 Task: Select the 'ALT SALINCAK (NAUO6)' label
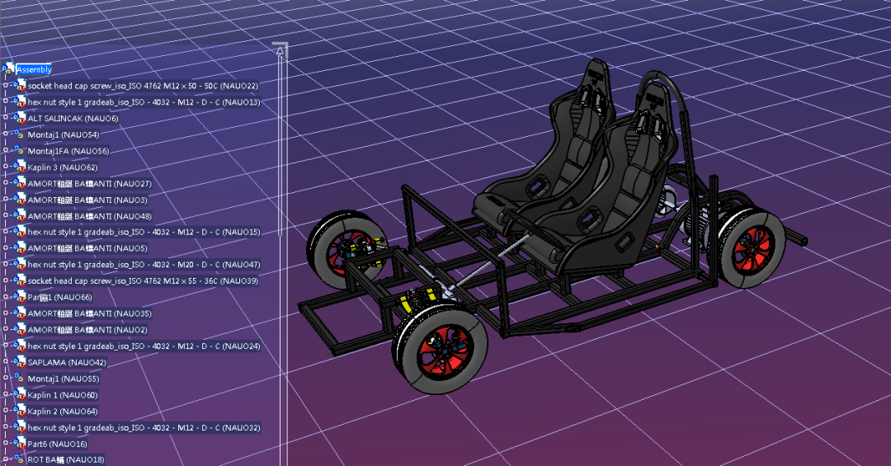click(x=73, y=118)
